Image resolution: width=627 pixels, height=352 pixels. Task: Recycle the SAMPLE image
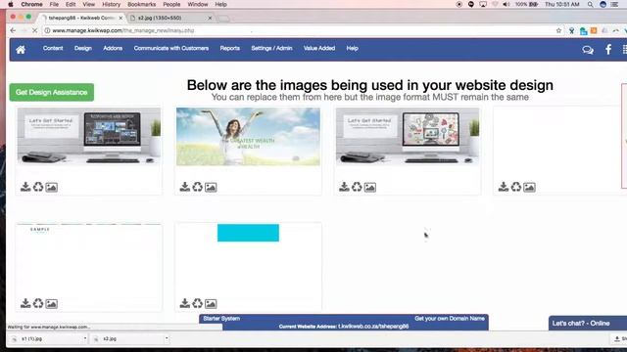[38, 303]
